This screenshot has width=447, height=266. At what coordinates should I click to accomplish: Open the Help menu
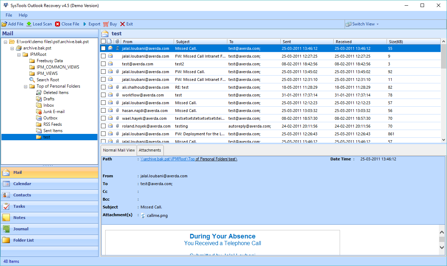23,15
